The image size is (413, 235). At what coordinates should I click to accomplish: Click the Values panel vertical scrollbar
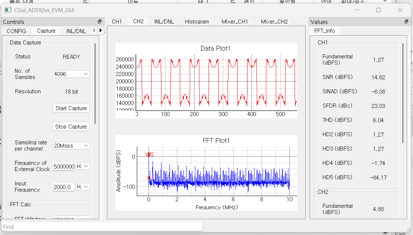(x=403, y=93)
